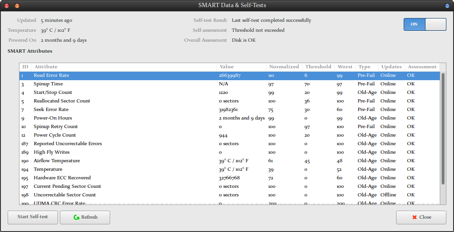
Task: Select the Read Error Rate row
Action: pyautogui.click(x=229, y=75)
